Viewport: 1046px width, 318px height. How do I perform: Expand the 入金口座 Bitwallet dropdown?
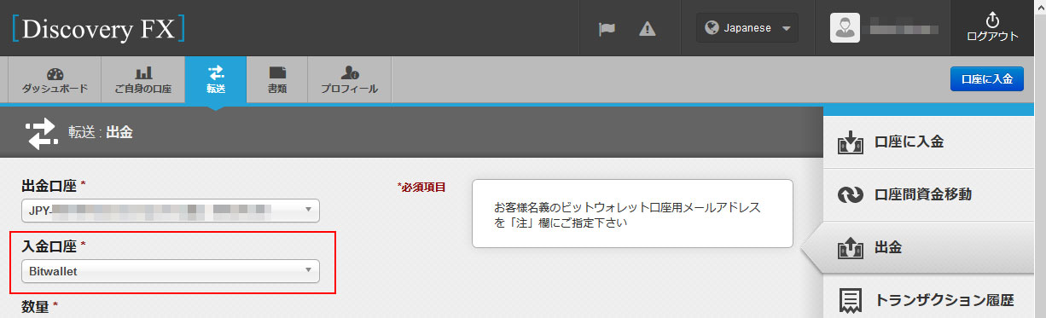[171, 271]
